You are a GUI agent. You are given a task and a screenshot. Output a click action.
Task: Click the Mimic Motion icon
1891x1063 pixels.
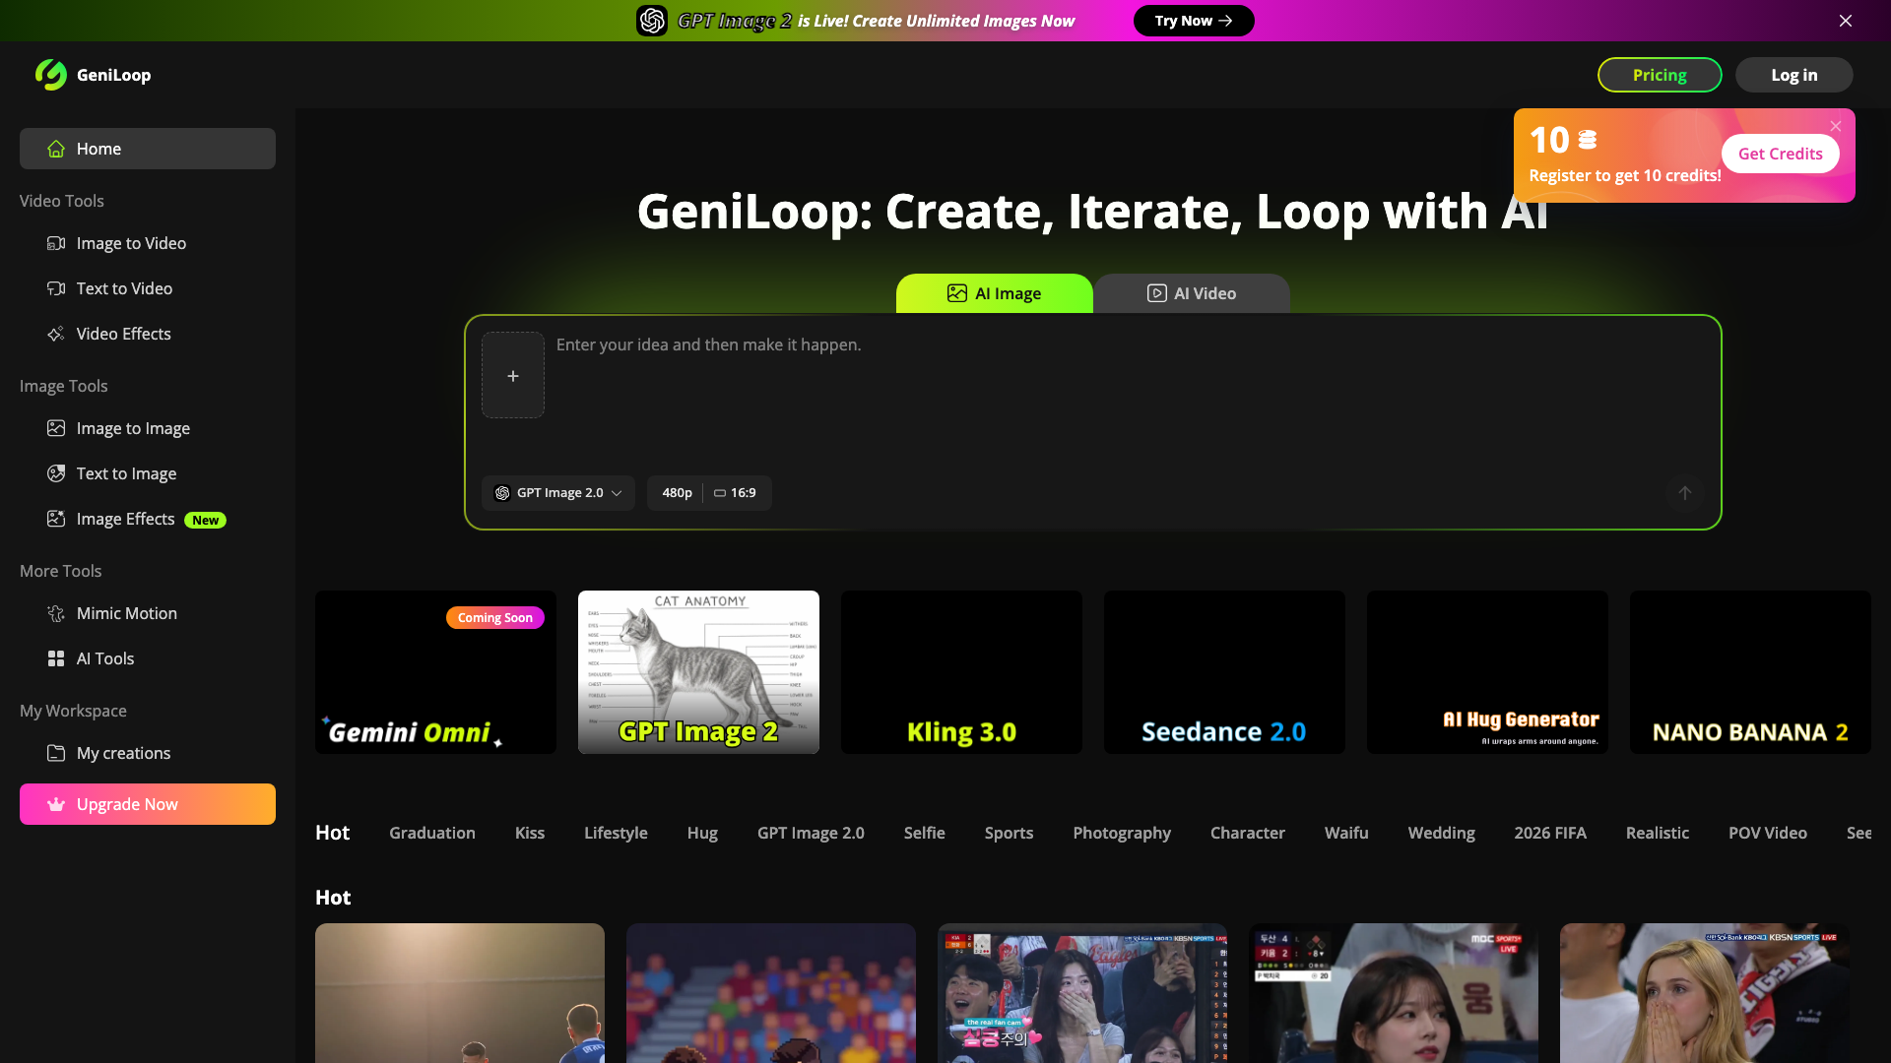pyautogui.click(x=56, y=613)
